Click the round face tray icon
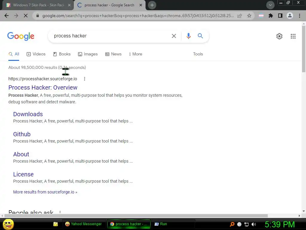The image size is (306, 230). pyautogui.click(x=239, y=224)
